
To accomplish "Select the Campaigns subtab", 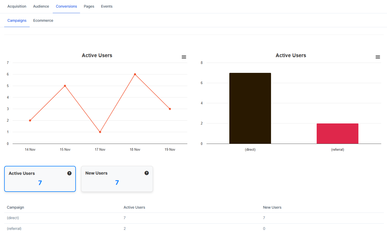I will 17,20.
